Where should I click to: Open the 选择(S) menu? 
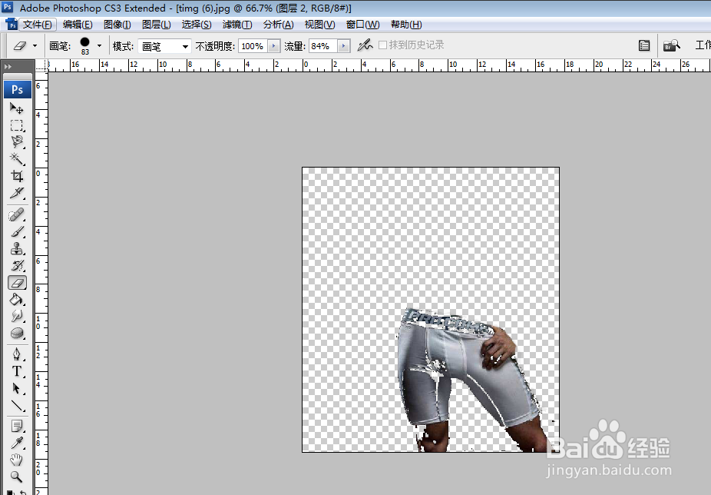click(x=197, y=25)
